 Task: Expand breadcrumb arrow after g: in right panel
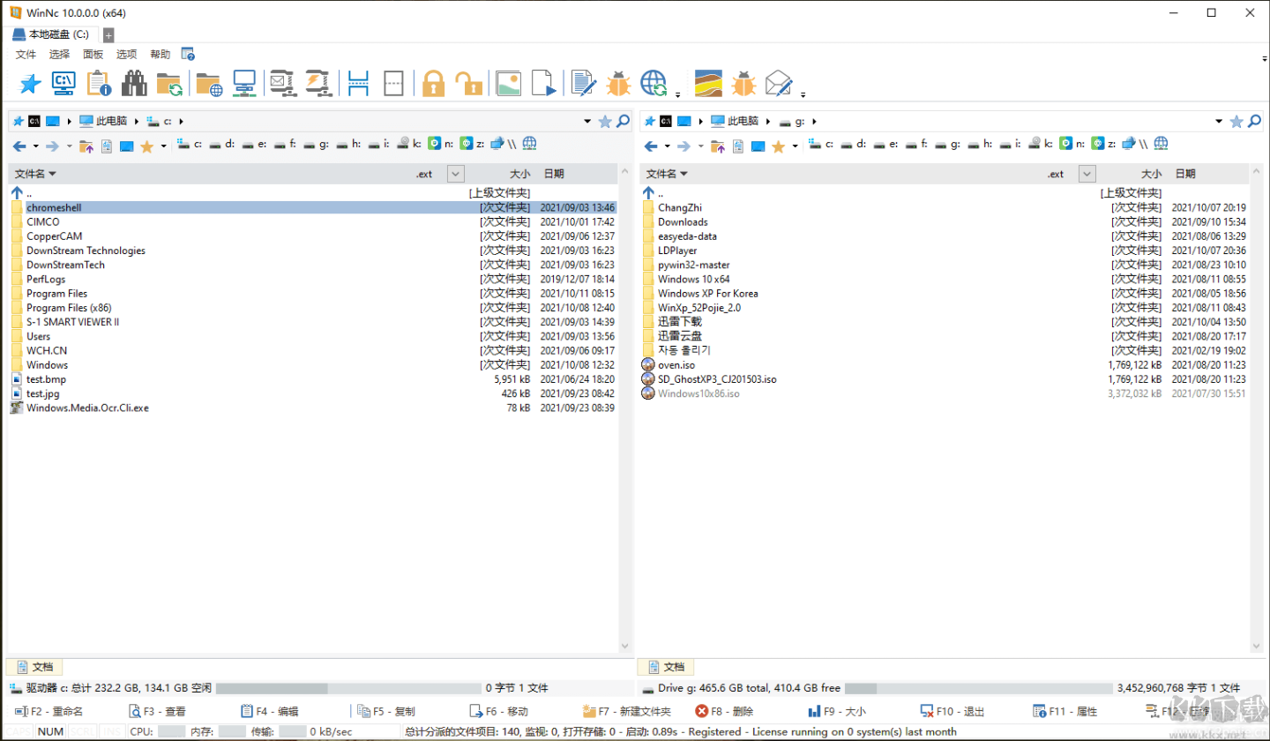(x=814, y=122)
